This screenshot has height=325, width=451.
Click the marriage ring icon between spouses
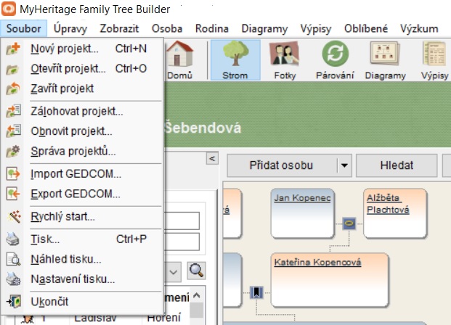349,224
